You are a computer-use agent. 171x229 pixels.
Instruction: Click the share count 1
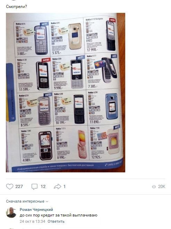pos(65,187)
